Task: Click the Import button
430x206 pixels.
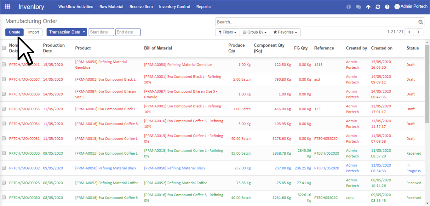Action: point(34,32)
